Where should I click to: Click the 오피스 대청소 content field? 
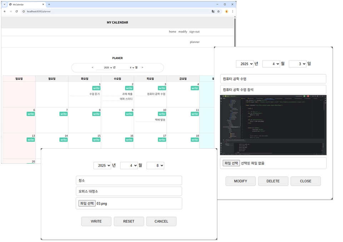(x=129, y=191)
